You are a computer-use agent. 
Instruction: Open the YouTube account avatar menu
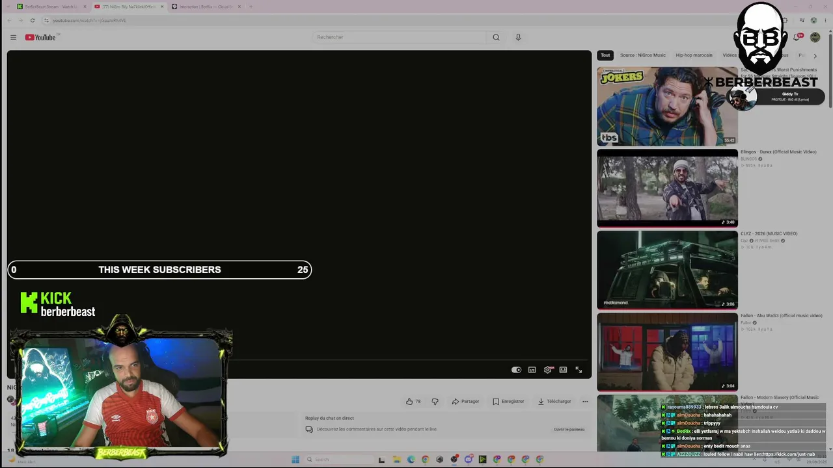click(x=815, y=37)
